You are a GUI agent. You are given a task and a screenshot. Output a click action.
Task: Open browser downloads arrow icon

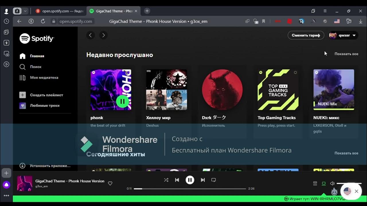coord(361,21)
